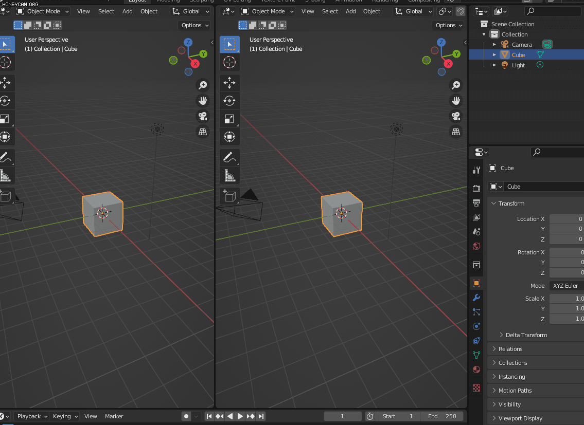Open Object menu in left viewport

pos(149,11)
